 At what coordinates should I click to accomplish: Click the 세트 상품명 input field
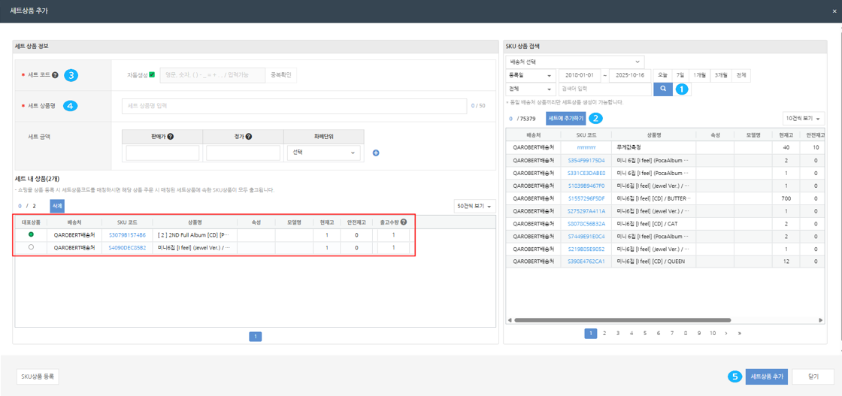[x=293, y=106]
